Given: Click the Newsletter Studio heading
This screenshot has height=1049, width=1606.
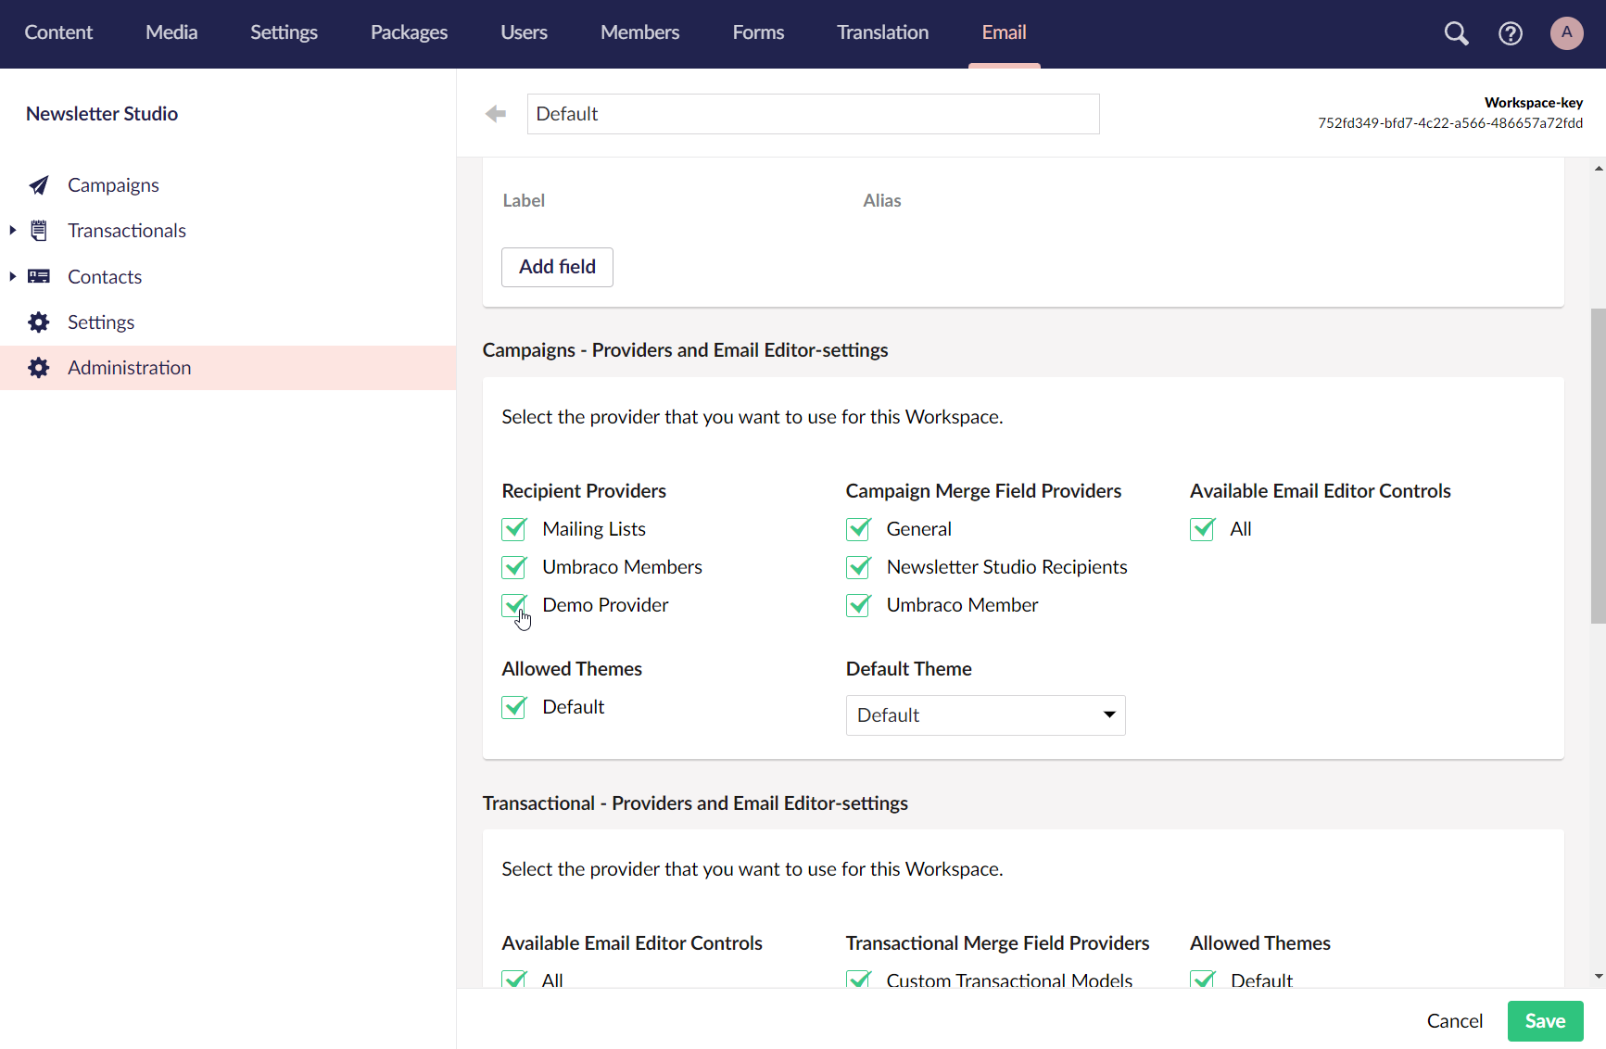Looking at the screenshot, I should (x=102, y=114).
